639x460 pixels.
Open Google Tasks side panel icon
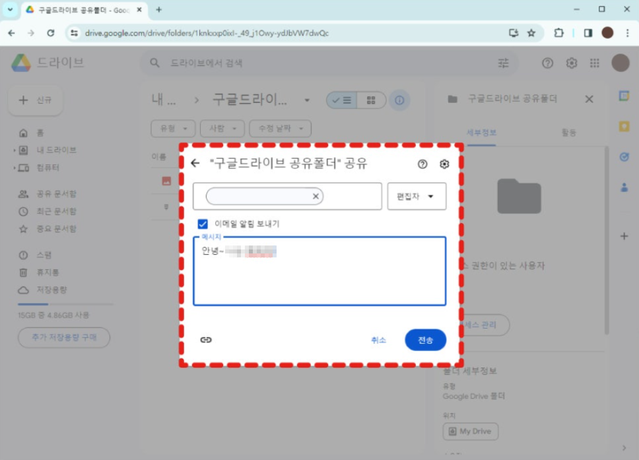point(624,157)
